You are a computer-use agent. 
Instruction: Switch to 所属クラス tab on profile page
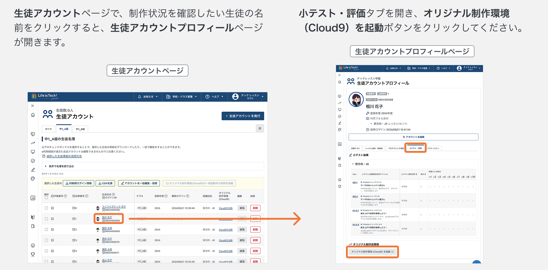(355, 148)
